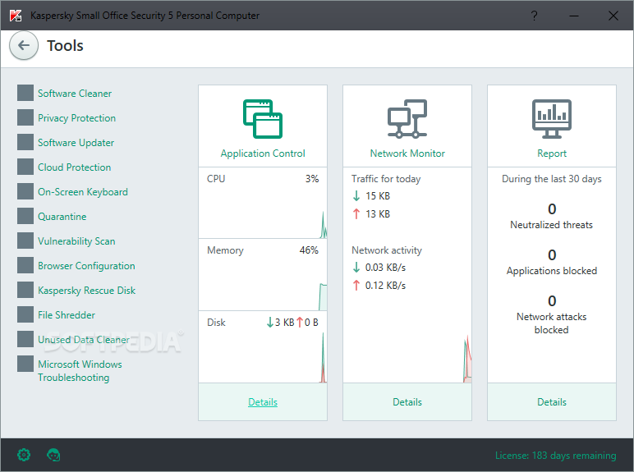This screenshot has width=634, height=472.
Task: Click the Network Monitor computers icon
Action: [407, 119]
